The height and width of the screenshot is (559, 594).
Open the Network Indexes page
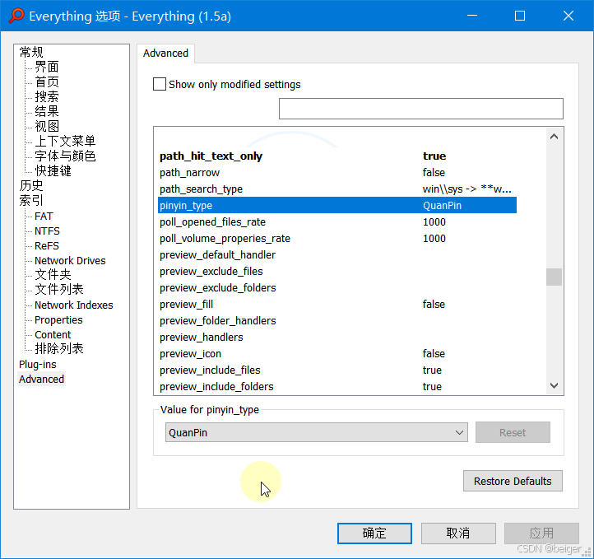coord(74,305)
